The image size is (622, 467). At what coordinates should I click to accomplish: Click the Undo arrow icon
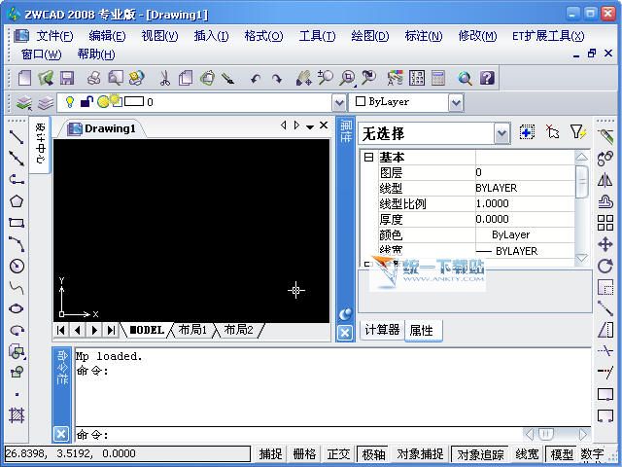click(x=256, y=78)
